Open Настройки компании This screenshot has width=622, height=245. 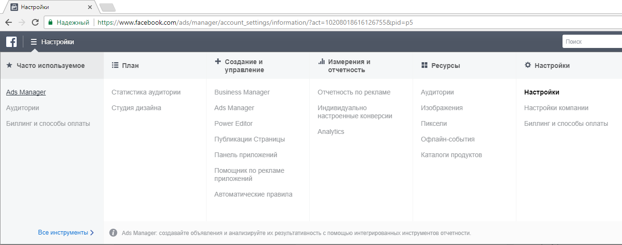tap(556, 108)
